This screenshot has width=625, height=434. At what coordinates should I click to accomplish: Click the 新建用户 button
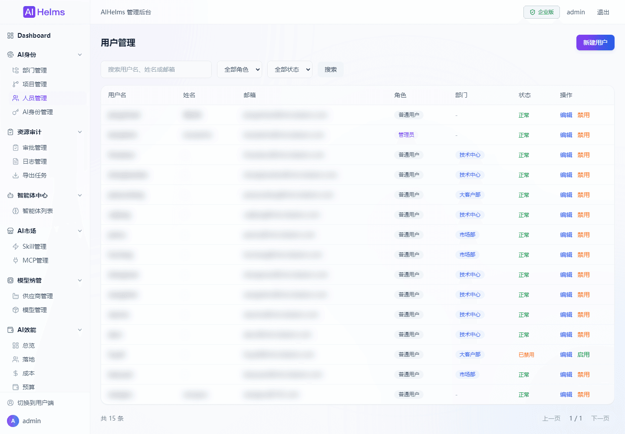click(x=595, y=43)
